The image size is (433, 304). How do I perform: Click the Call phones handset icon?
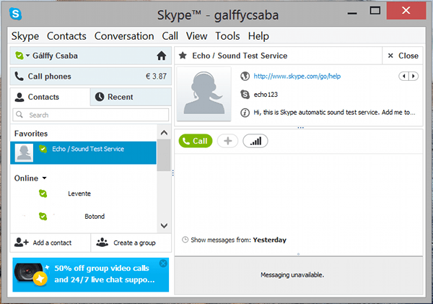(19, 77)
